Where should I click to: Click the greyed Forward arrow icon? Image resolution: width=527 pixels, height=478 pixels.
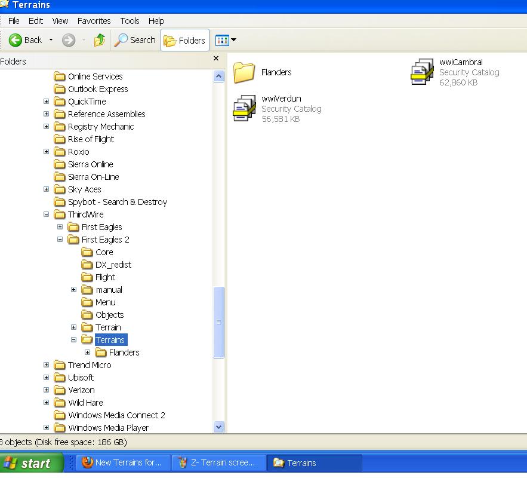[x=69, y=40]
